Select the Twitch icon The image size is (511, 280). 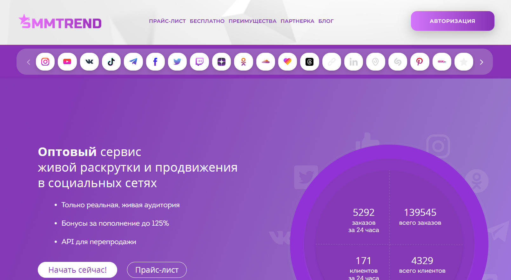tap(199, 62)
